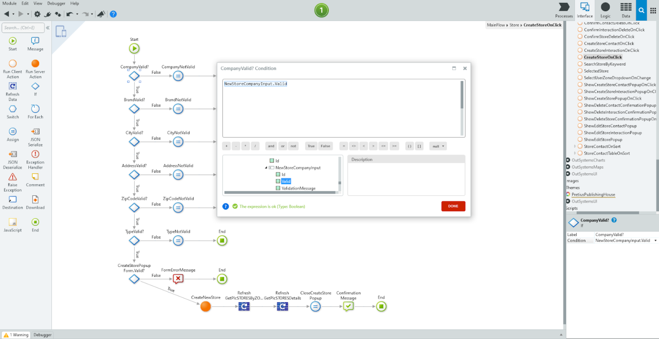Open the search magnifier icon top right
The image size is (659, 339).
[641, 10]
